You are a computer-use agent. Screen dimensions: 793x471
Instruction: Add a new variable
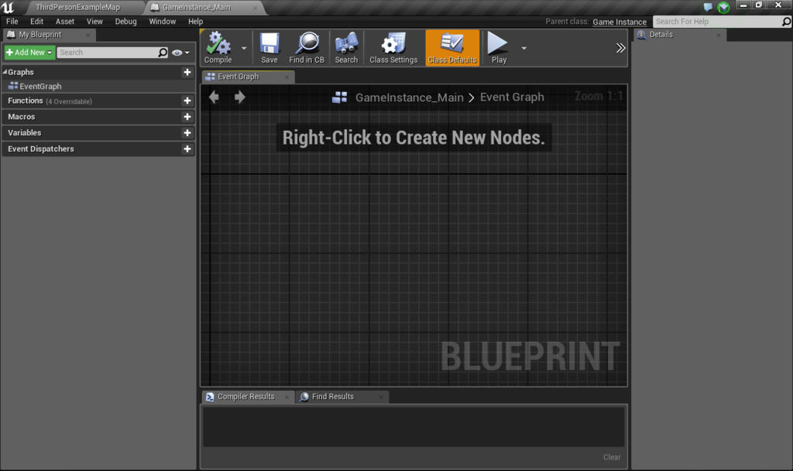coord(187,133)
